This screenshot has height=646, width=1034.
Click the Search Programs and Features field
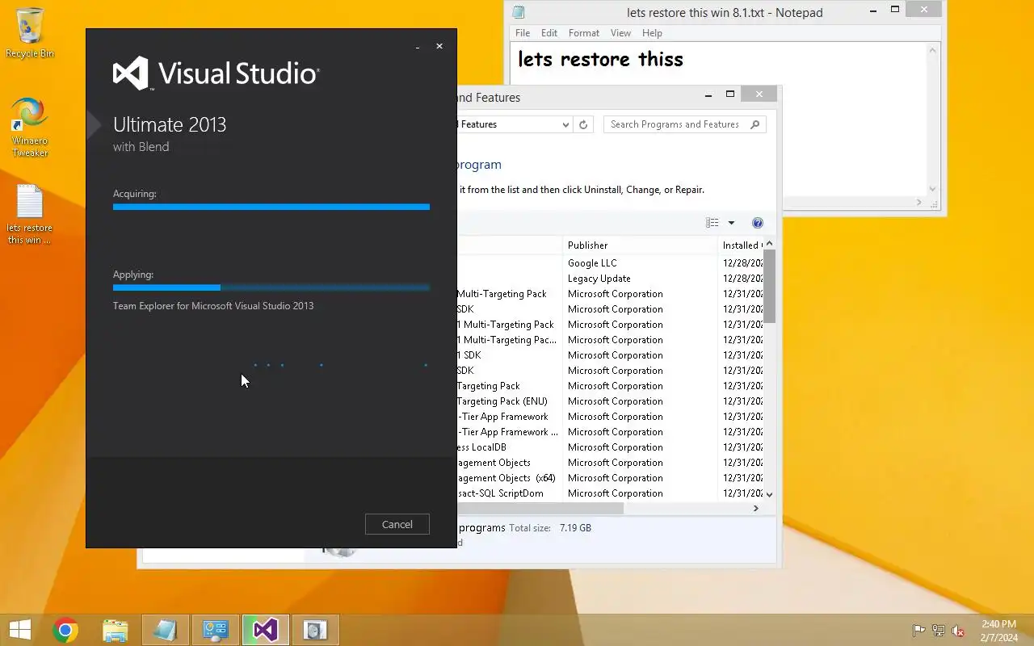[684, 124]
